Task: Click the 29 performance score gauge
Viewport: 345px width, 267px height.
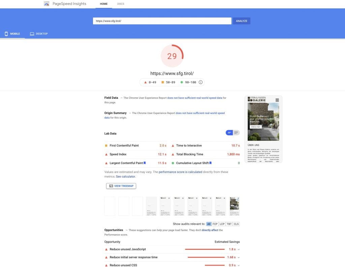Action: click(172, 56)
